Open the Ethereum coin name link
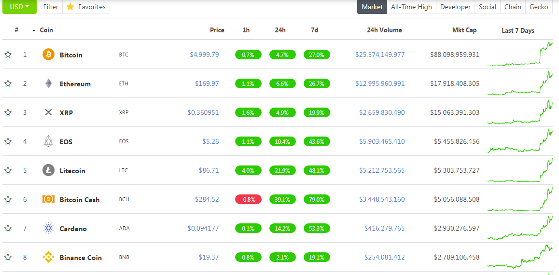The height and width of the screenshot is (275, 559). pos(75,84)
